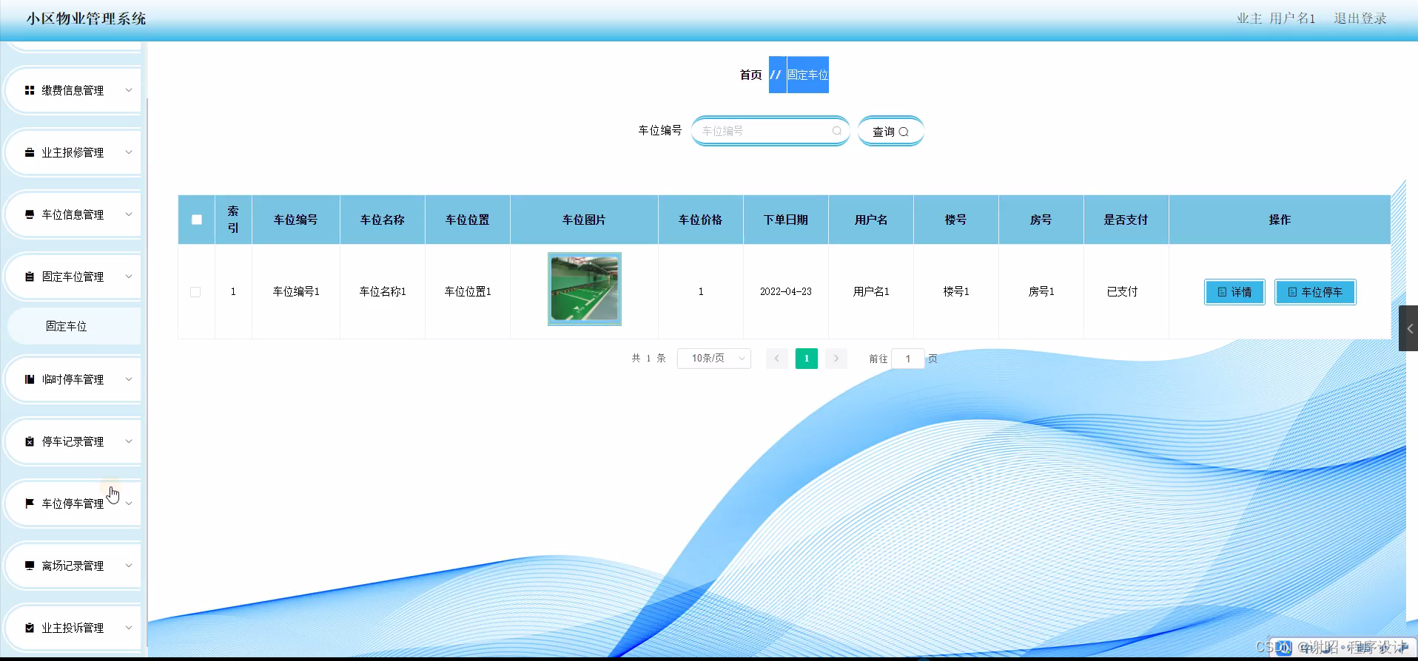This screenshot has height=661, width=1418.
Task: Click the clipboard icon beside 固定车位管理
Action: coord(30,277)
